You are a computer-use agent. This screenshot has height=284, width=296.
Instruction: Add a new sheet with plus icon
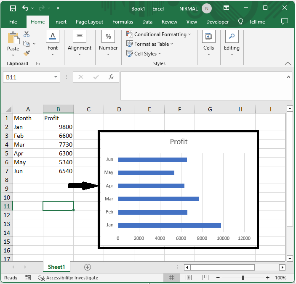88,267
